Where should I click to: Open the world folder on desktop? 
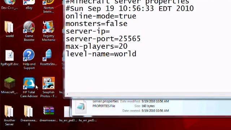pyautogui.click(x=9, y=29)
